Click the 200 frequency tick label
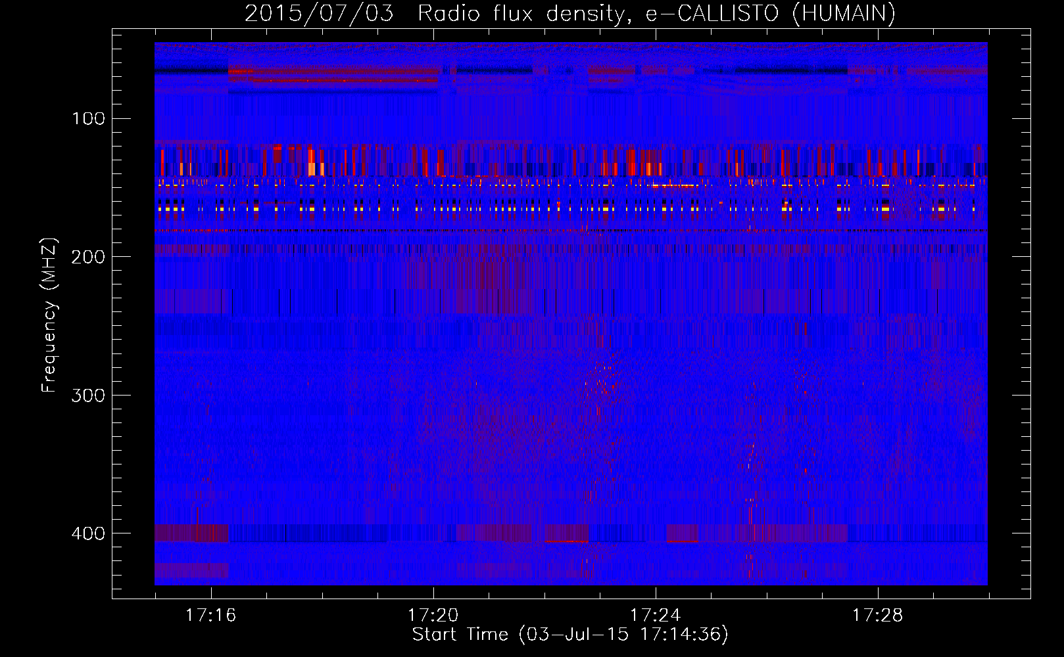 point(88,257)
